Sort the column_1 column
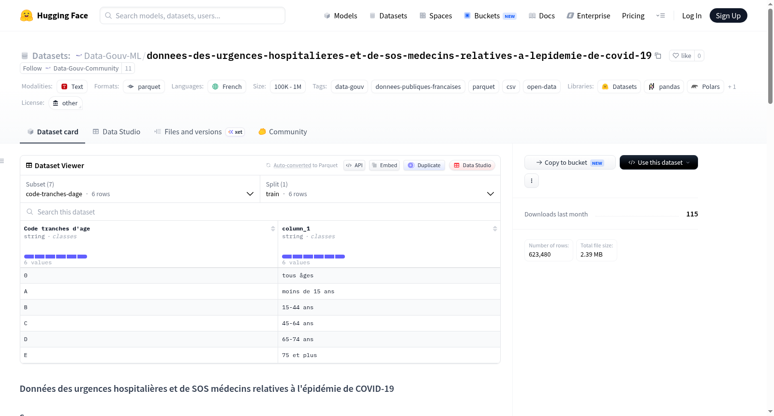774x416 pixels. tap(495, 229)
